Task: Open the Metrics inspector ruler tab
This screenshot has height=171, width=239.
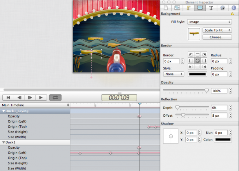Action: pyautogui.click(x=188, y=7)
